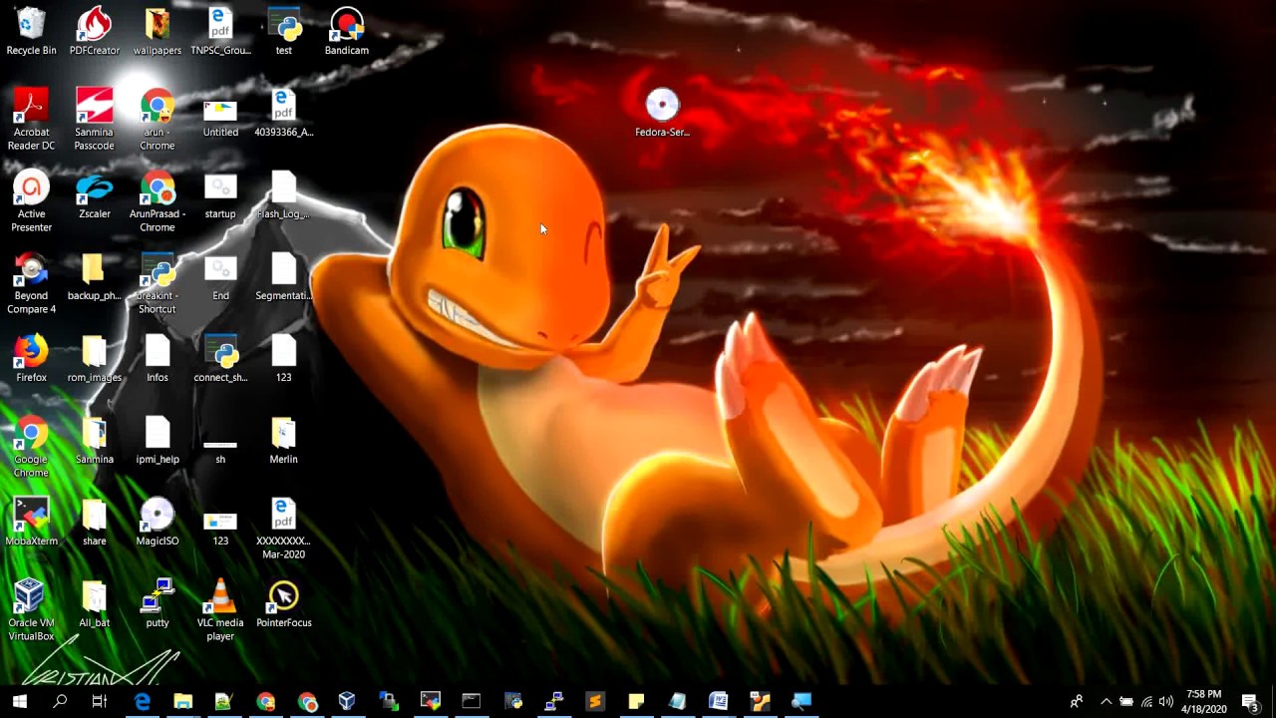Open the People icon in system tray
Viewport: 1276px width, 718px height.
(x=1077, y=701)
